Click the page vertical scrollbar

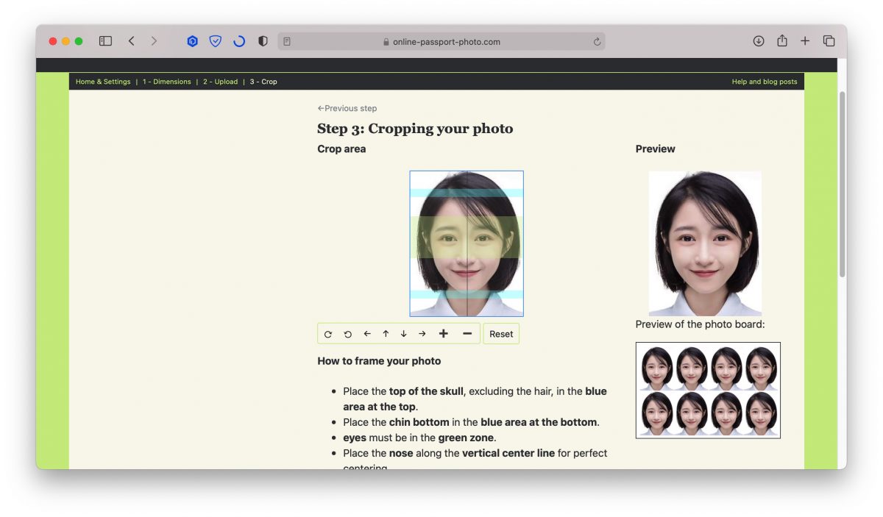[x=843, y=184]
